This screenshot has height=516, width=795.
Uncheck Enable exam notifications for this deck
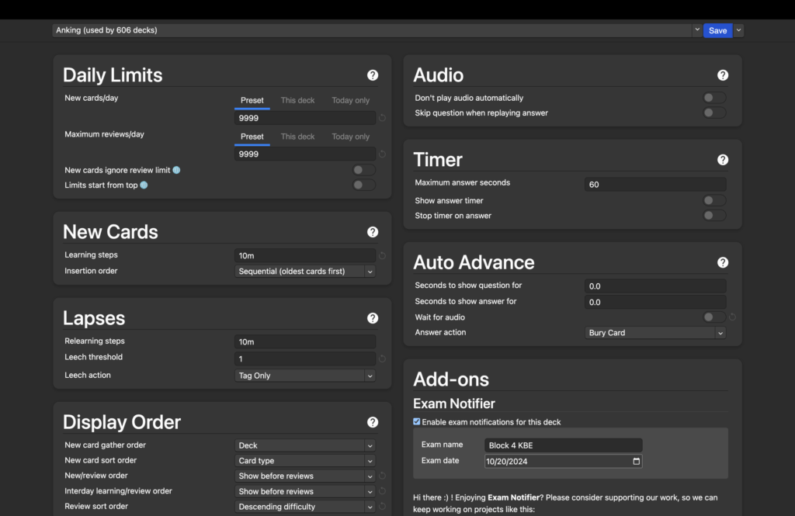(417, 421)
